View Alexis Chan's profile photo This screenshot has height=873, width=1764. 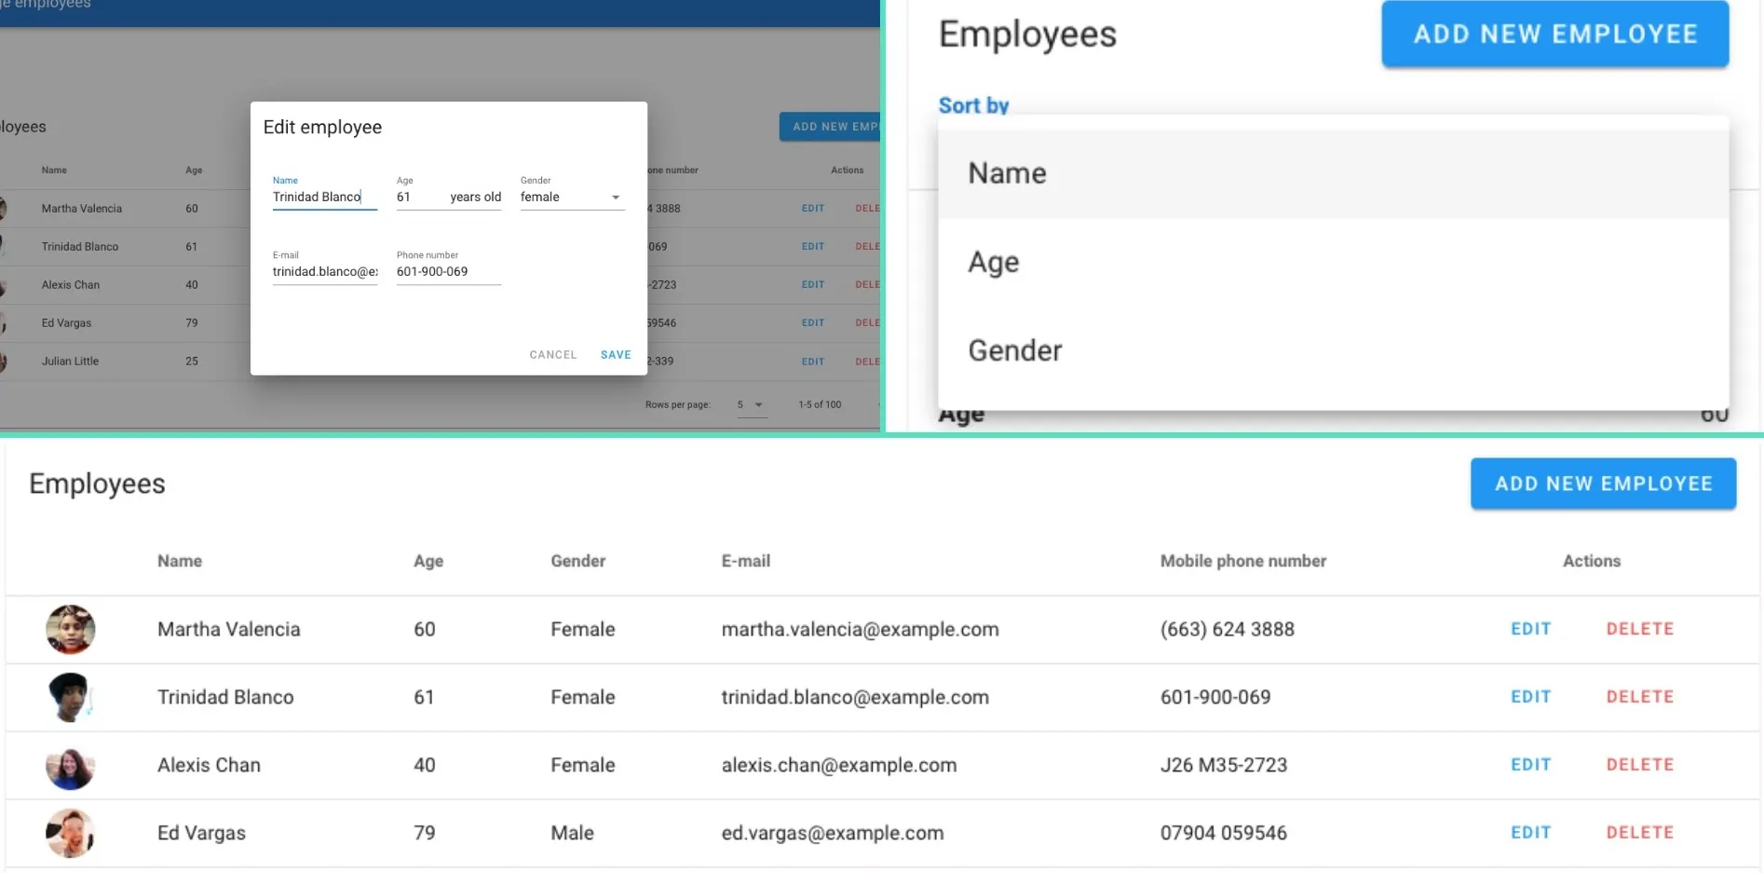[x=70, y=765]
